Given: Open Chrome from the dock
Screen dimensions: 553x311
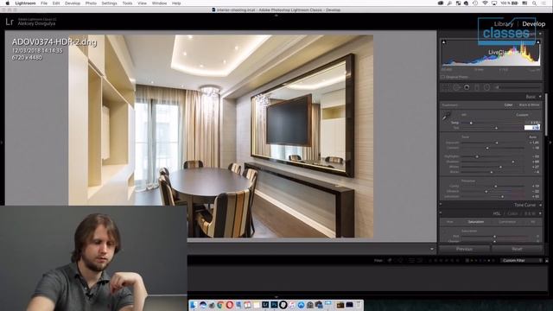Looking at the screenshot, I should point(220,305).
